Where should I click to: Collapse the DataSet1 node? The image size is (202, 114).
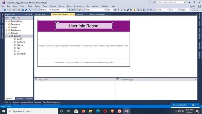click(x=10, y=36)
